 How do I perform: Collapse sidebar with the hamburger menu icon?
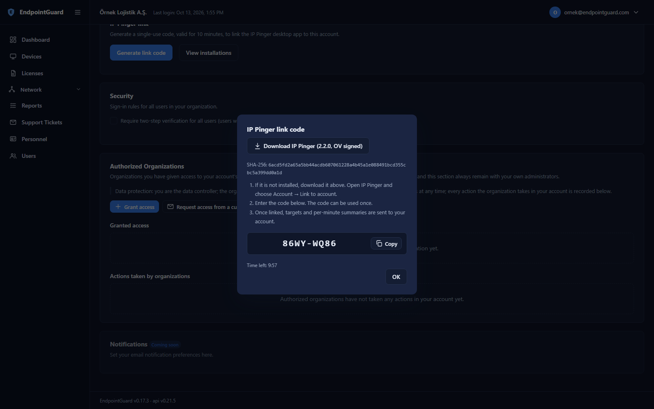click(78, 12)
